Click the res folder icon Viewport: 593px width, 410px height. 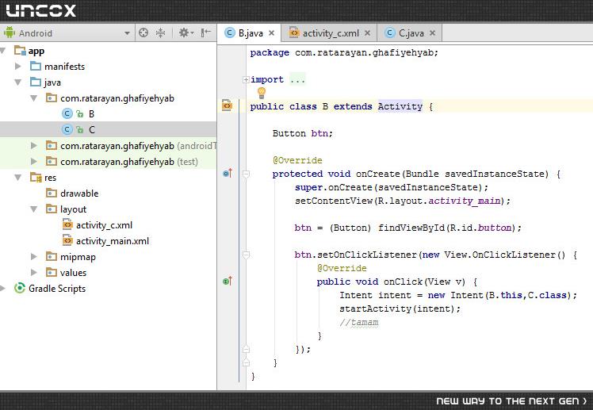point(36,178)
